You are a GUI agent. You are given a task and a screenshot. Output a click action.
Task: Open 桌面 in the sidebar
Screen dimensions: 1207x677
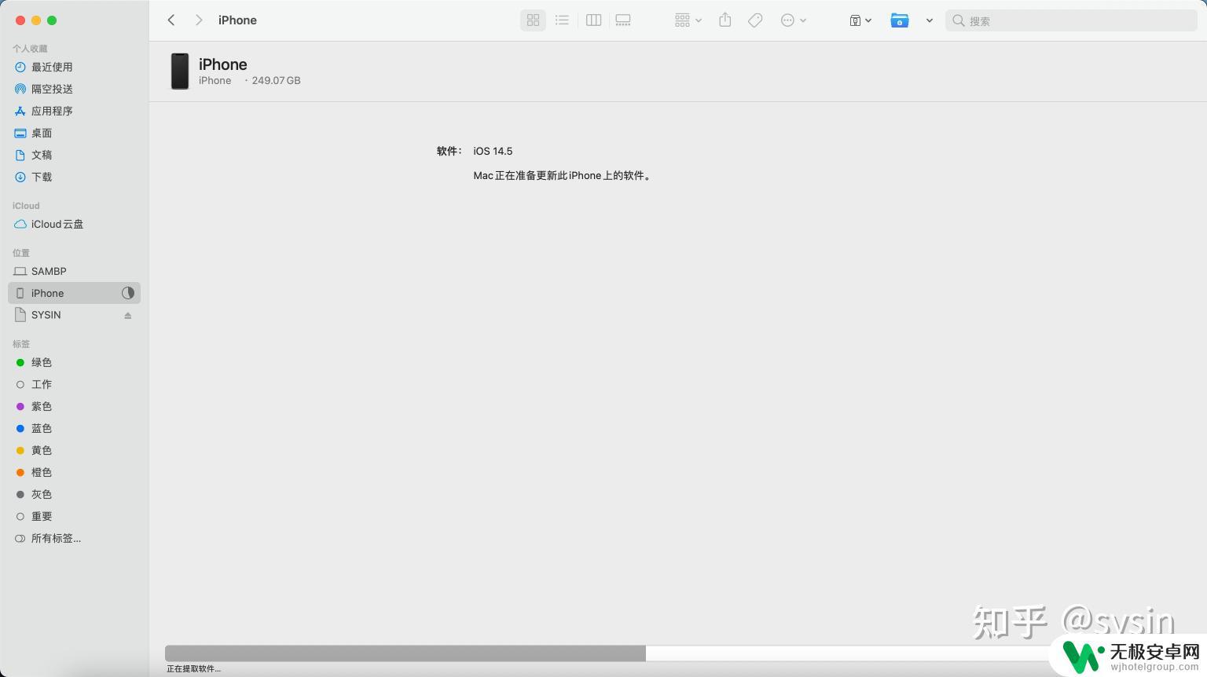[74, 133]
